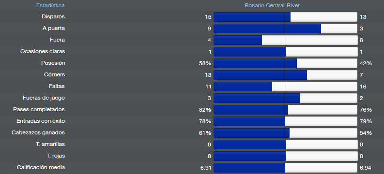The image size is (384, 174).
Task: Select the T. amarillas row label
Action: 50,144
